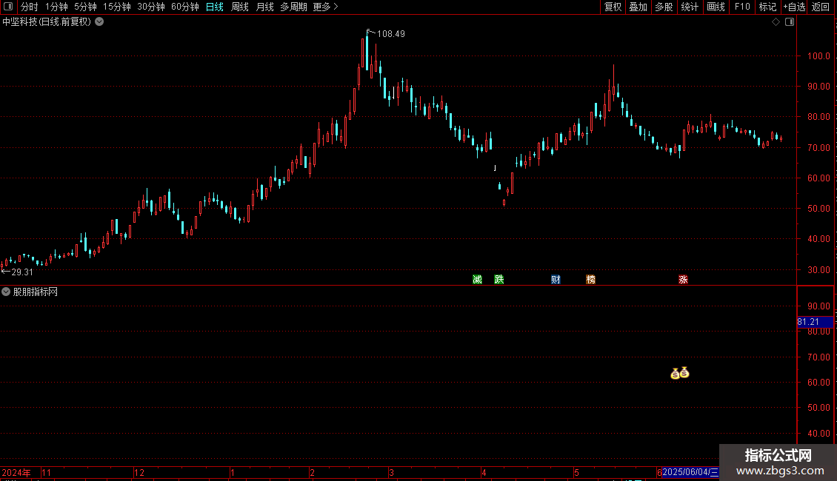Activate the 画线 drawing tool
The height and width of the screenshot is (481, 837).
coord(716,7)
